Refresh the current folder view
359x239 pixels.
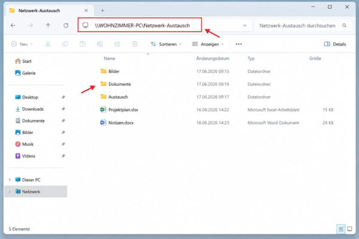[66, 25]
